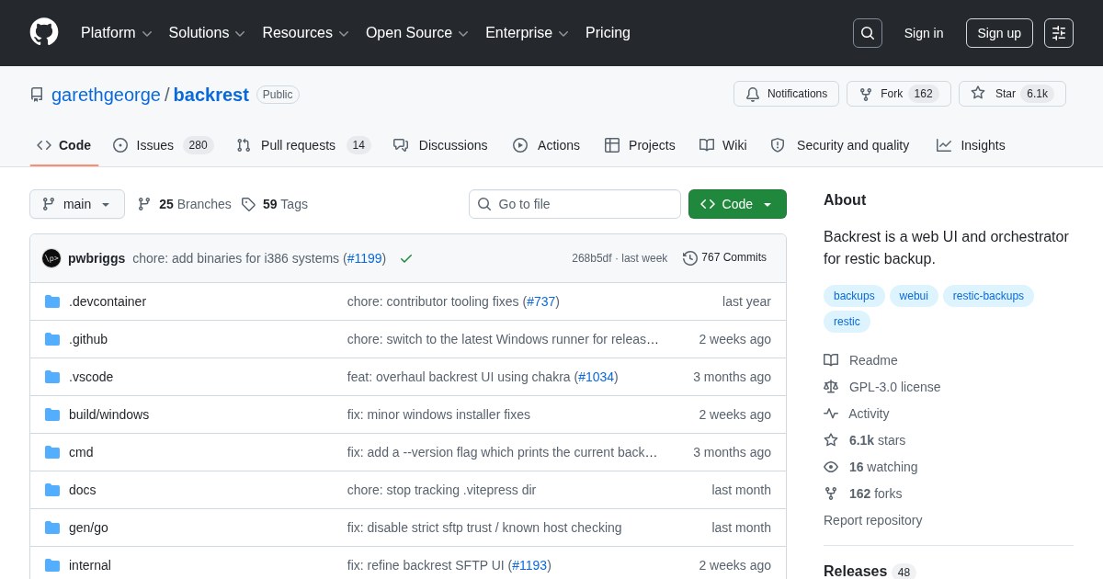The height and width of the screenshot is (579, 1103).
Task: Click the Sign up button
Action: click(x=999, y=33)
